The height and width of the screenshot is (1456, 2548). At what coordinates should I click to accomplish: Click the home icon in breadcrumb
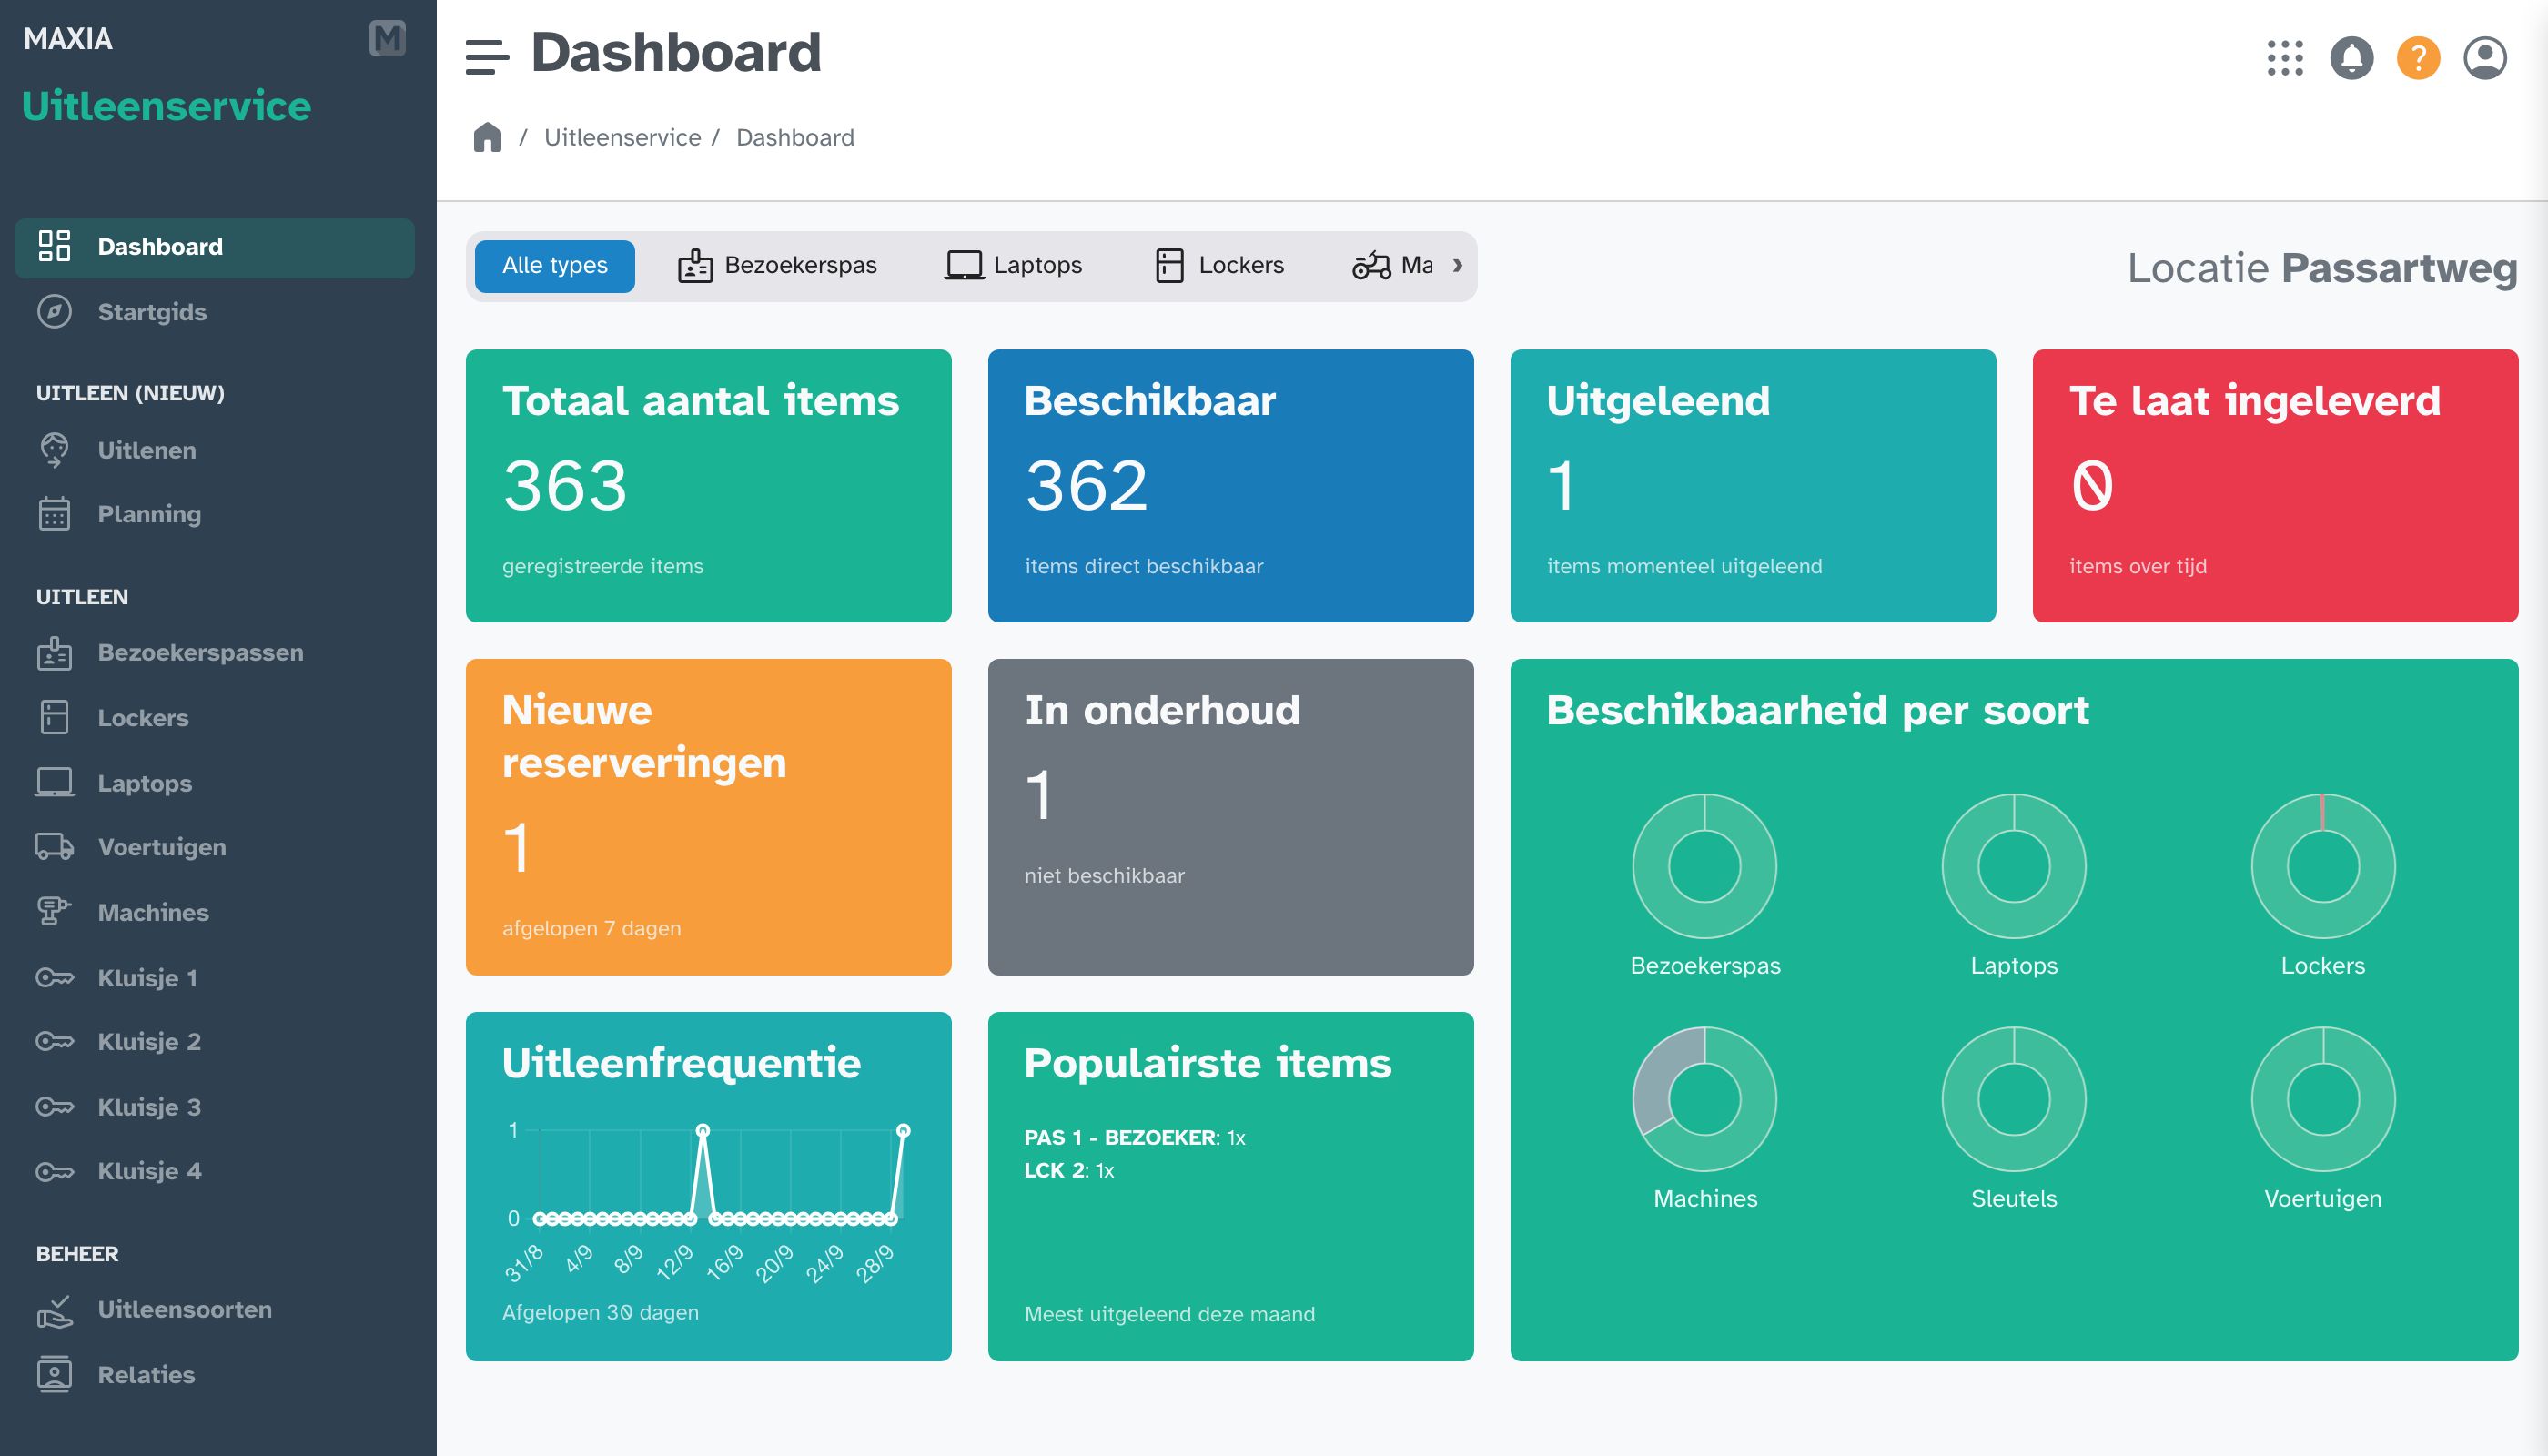tap(487, 137)
